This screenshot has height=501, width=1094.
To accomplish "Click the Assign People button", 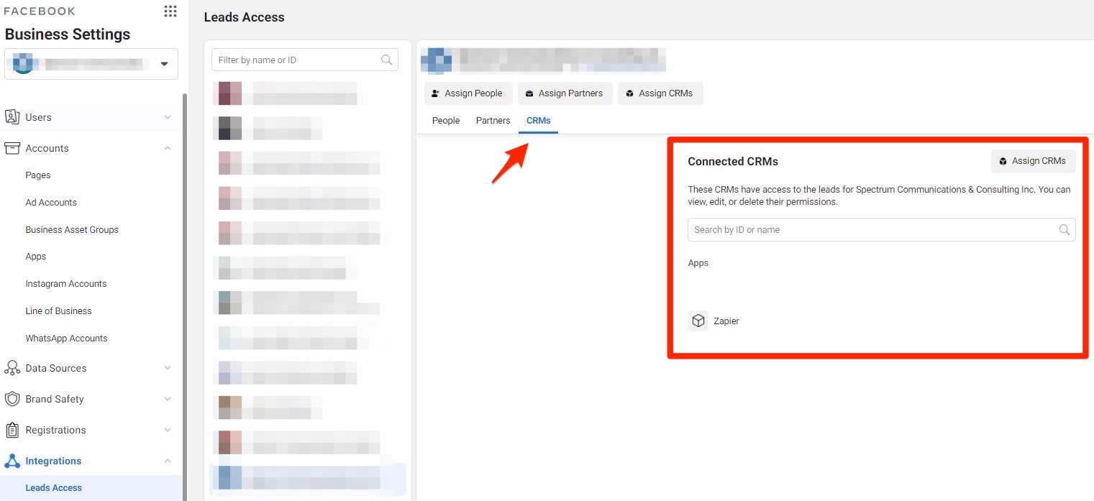I will [x=468, y=93].
